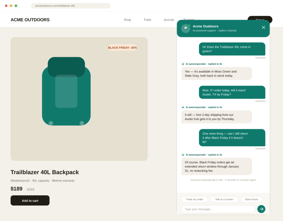This screenshot has width=283, height=221.
Task: Open the Shop menu item
Action: pyautogui.click(x=127, y=20)
